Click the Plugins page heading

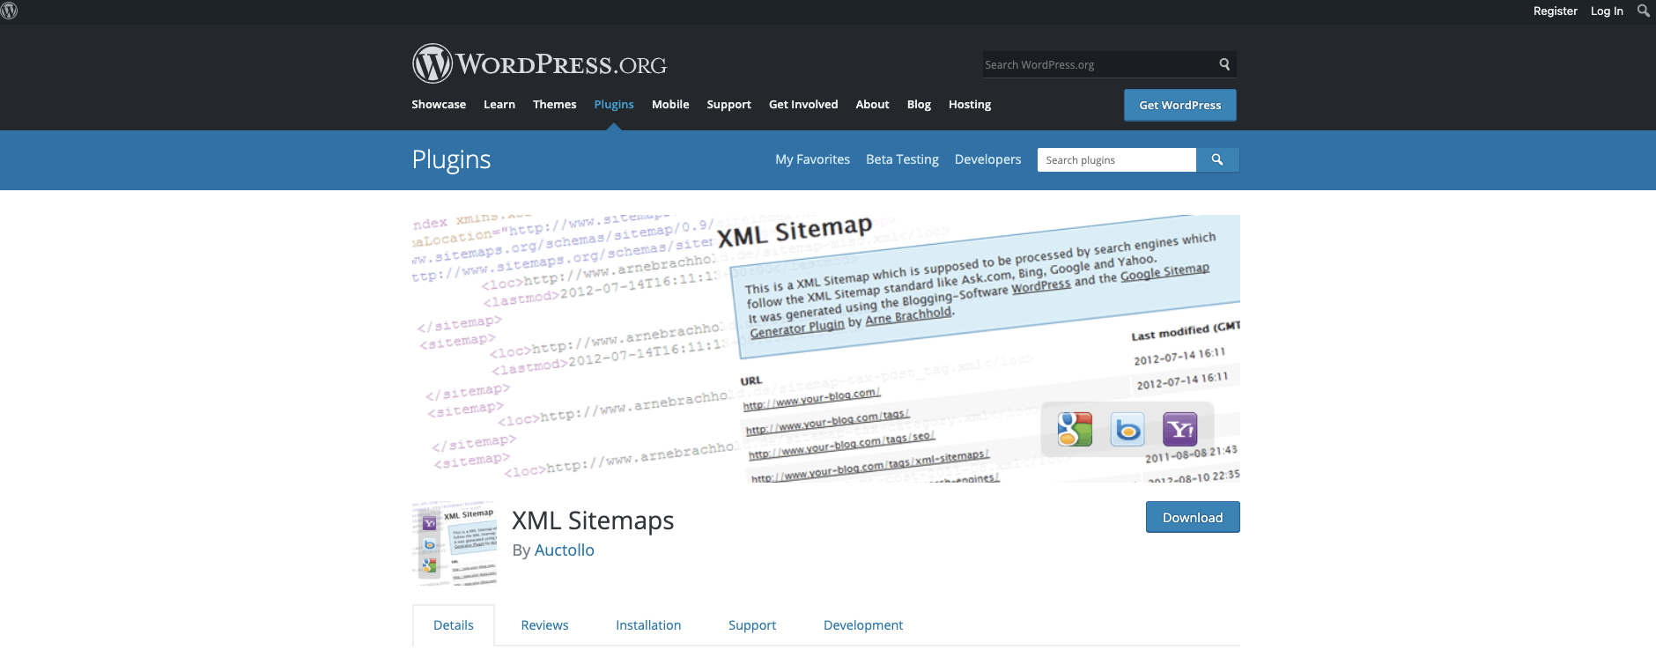click(451, 159)
